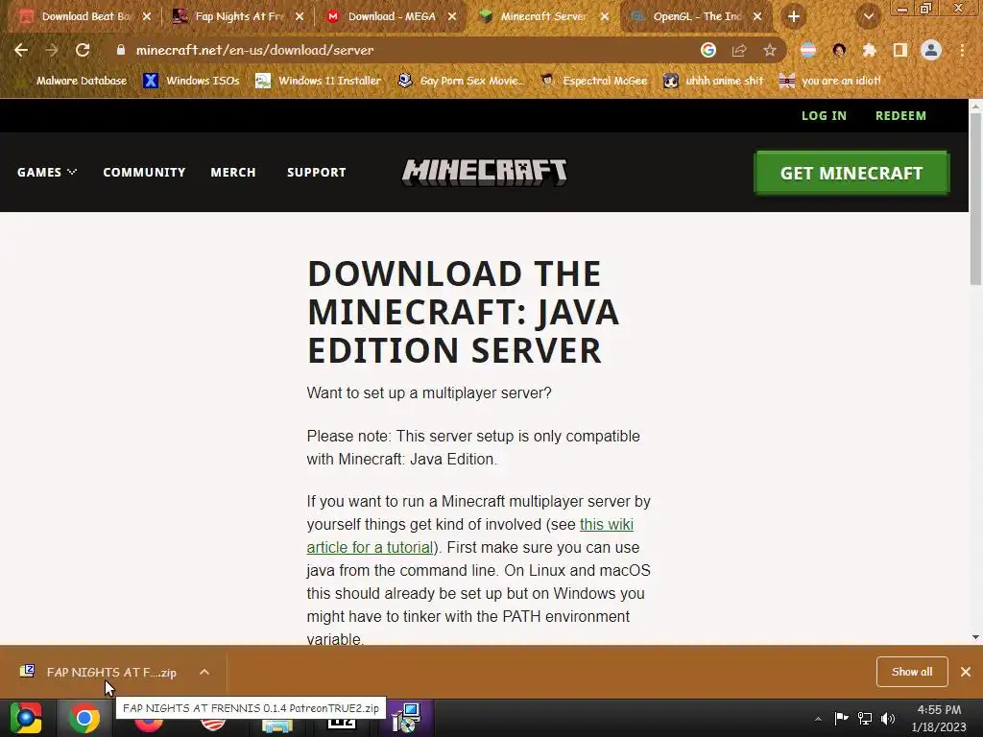983x737 pixels.
Task: Click the page scrollbar up arrow
Action: click(x=975, y=106)
